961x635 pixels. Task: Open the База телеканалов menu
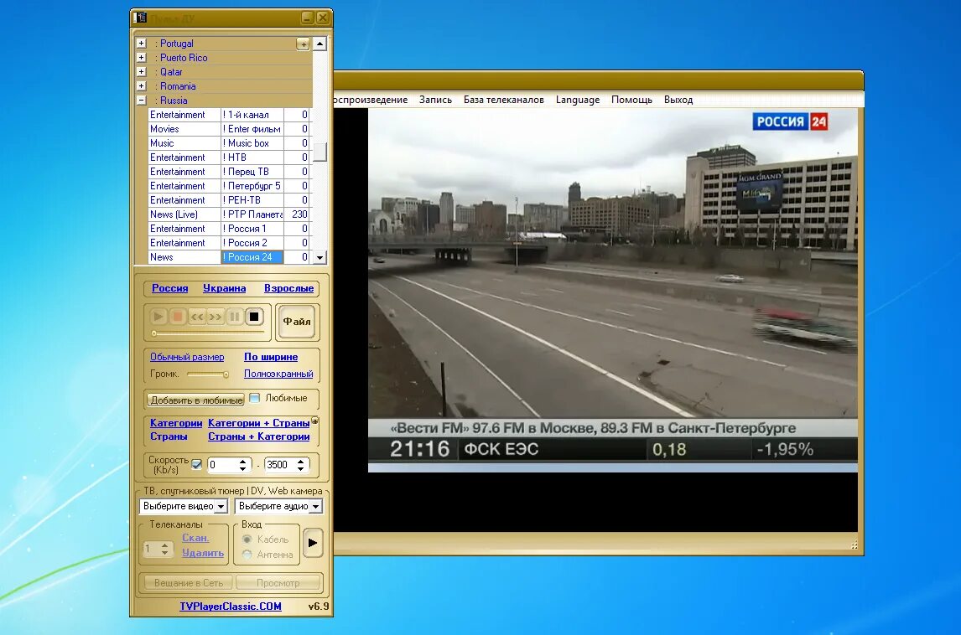(504, 100)
